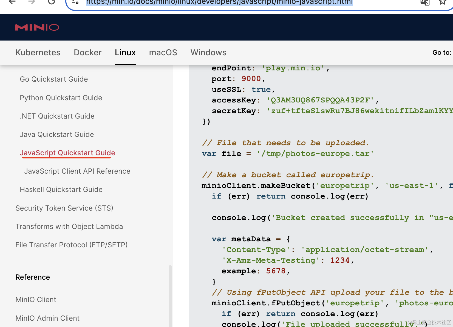Open Go Quickstart Guide

(54, 79)
